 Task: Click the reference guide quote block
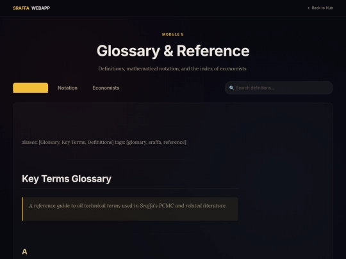(130, 208)
